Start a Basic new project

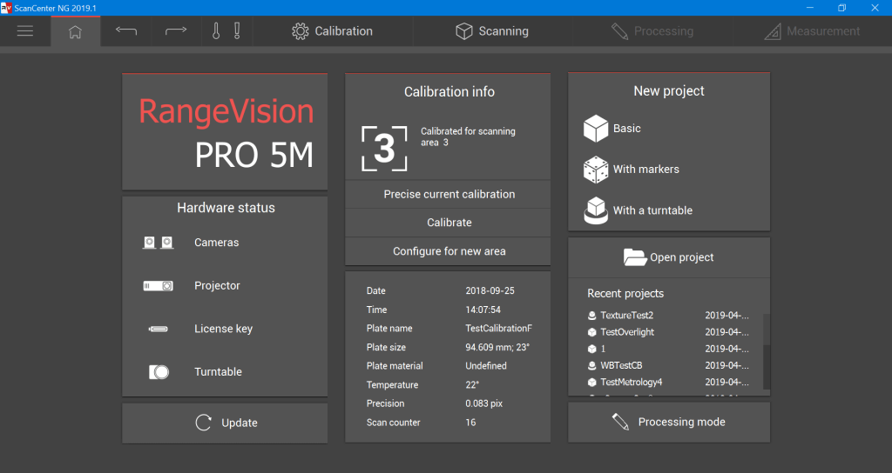coord(627,129)
